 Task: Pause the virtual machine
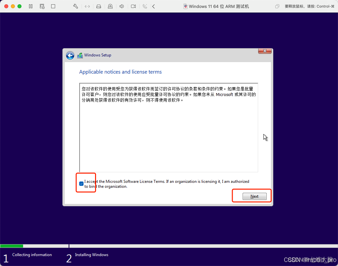pyautogui.click(x=31, y=6)
